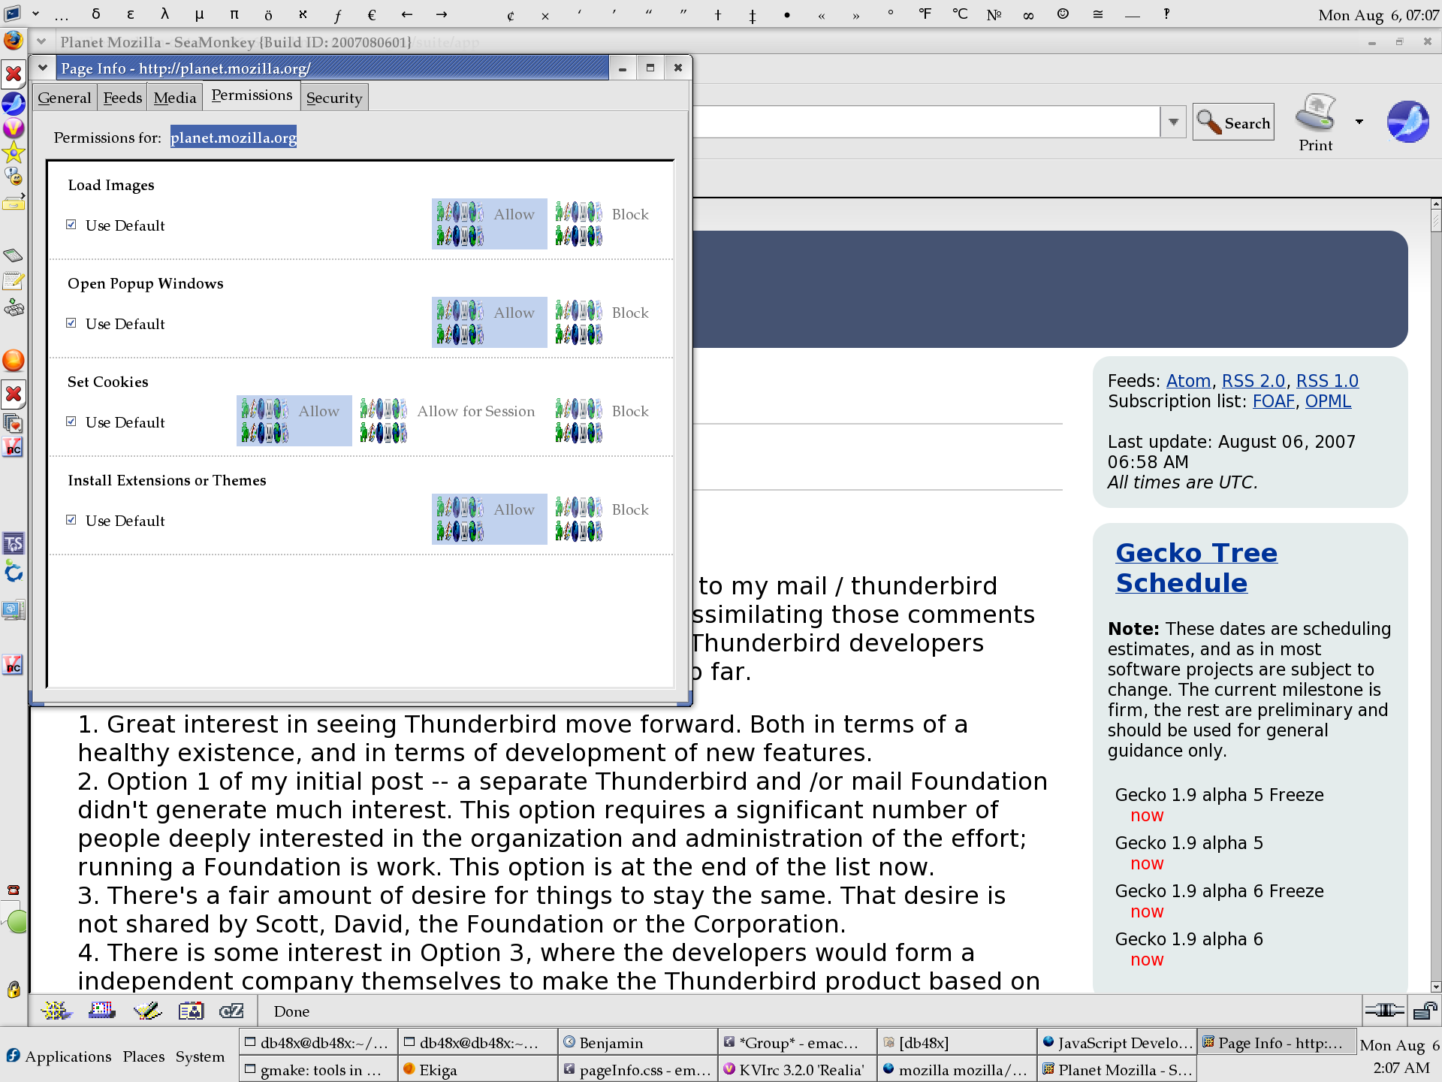Open the VNC launcher beneath the cards icon
The width and height of the screenshot is (1442, 1082).
pyautogui.click(x=14, y=448)
